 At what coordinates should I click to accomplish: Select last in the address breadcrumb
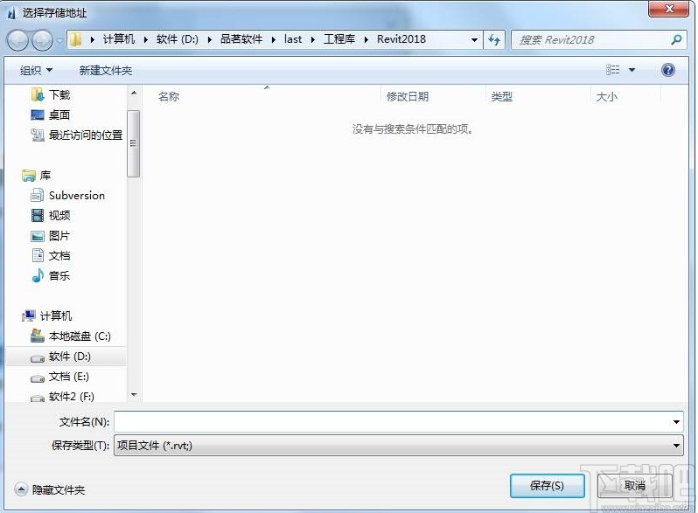click(293, 39)
